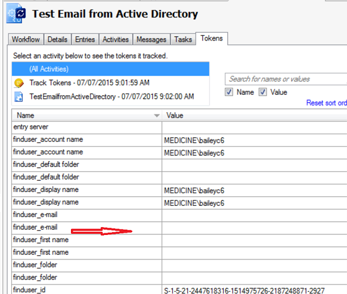Screen dimensions: 347x294
Task: Toggle the Name search checkbox
Action: (x=229, y=92)
